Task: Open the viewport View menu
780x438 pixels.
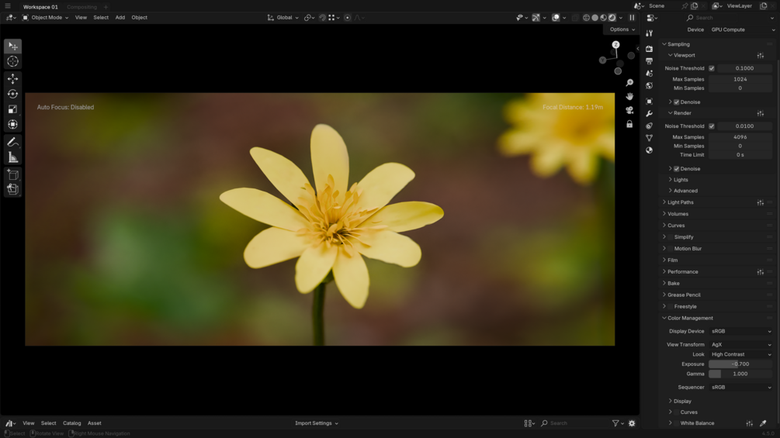Action: tap(81, 17)
